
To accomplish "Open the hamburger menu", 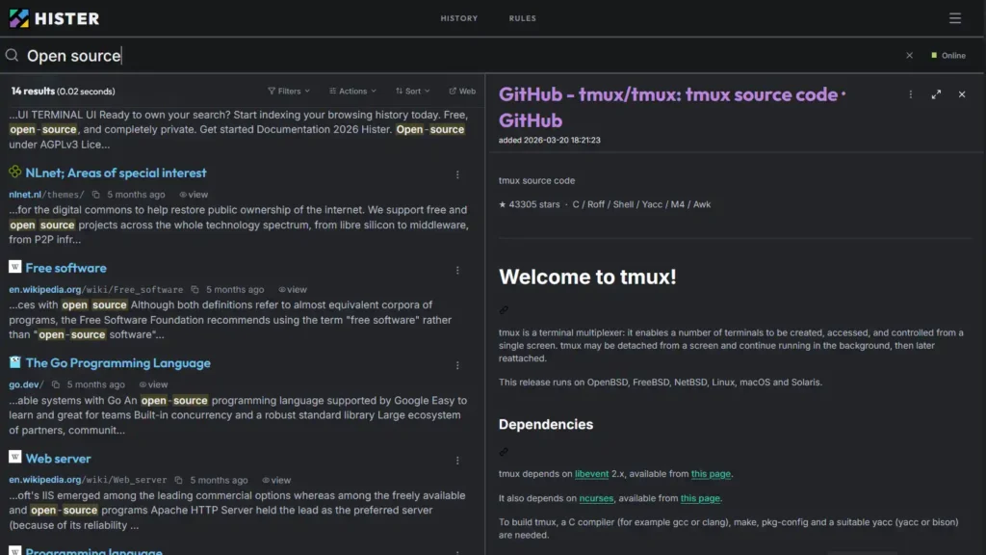I will [954, 18].
